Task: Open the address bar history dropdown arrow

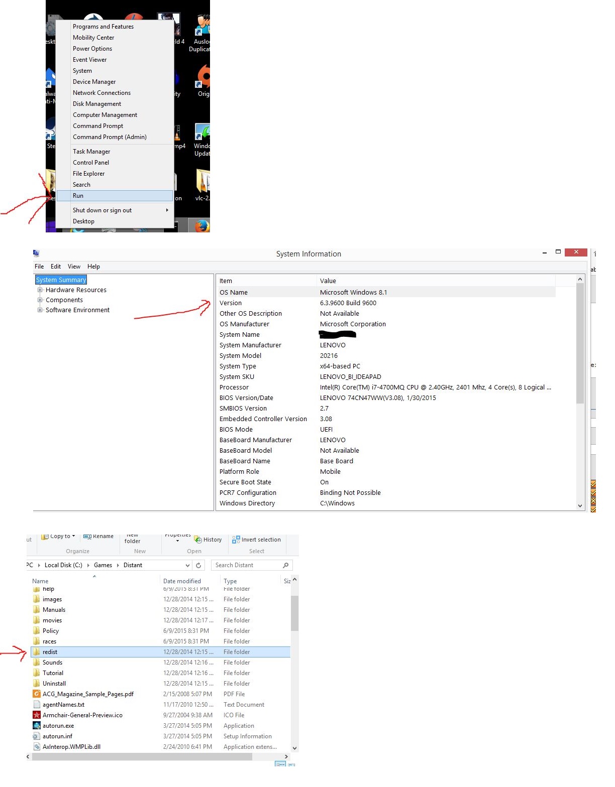Action: [x=188, y=565]
